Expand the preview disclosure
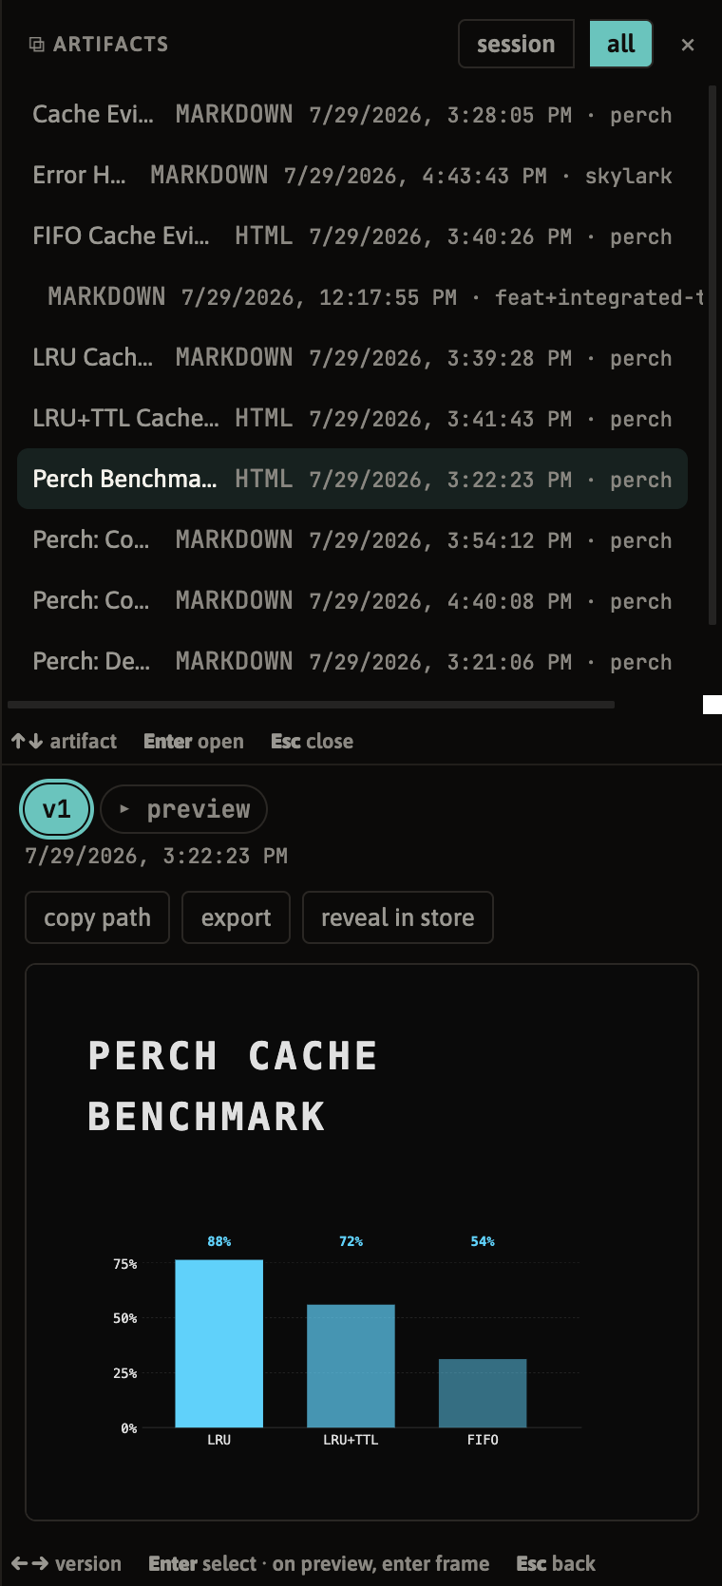This screenshot has width=722, height=1586. tap(183, 809)
